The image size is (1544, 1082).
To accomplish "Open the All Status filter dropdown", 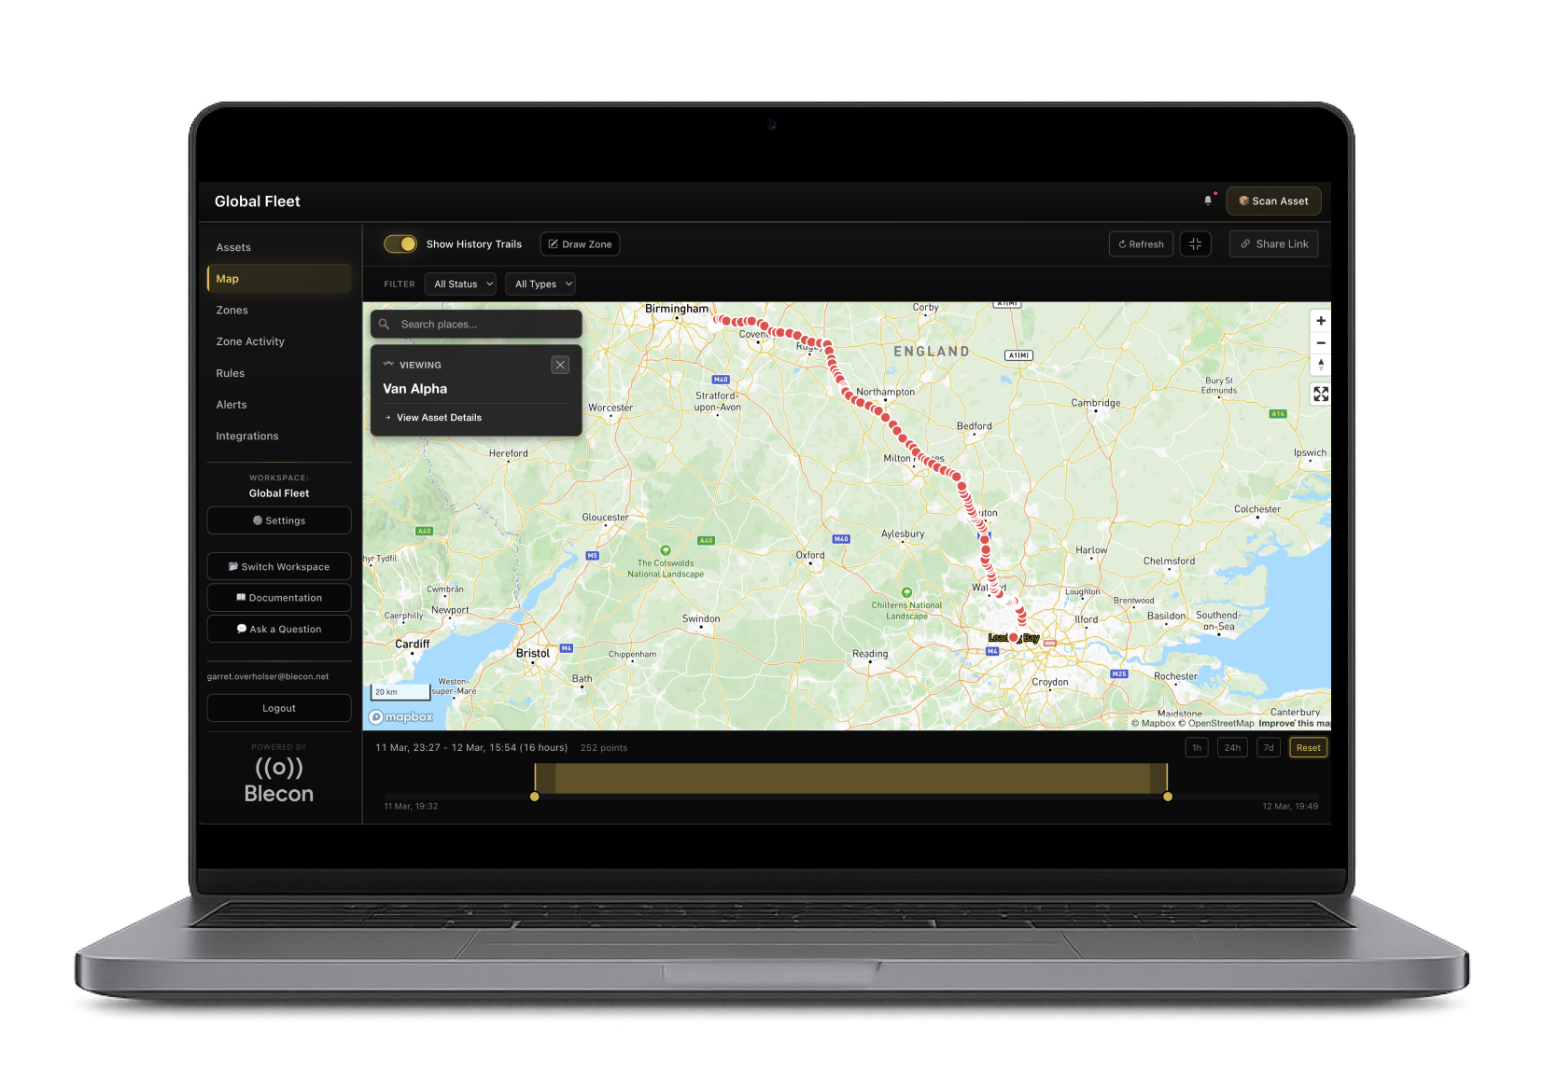I will 459,284.
